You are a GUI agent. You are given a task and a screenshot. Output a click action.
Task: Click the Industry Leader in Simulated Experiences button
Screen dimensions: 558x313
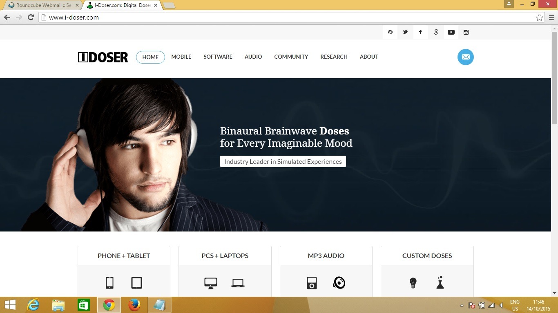coord(283,161)
